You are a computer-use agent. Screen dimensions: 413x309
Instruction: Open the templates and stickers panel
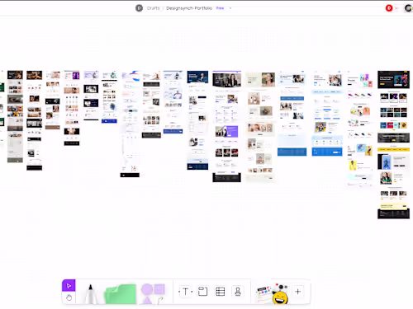[x=263, y=294]
